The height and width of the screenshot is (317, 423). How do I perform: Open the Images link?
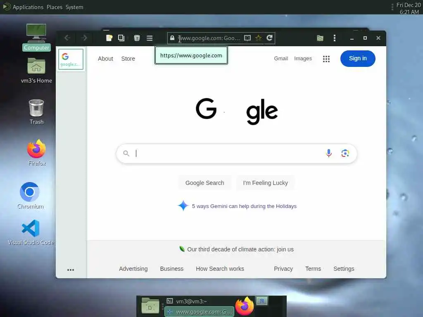tap(303, 59)
